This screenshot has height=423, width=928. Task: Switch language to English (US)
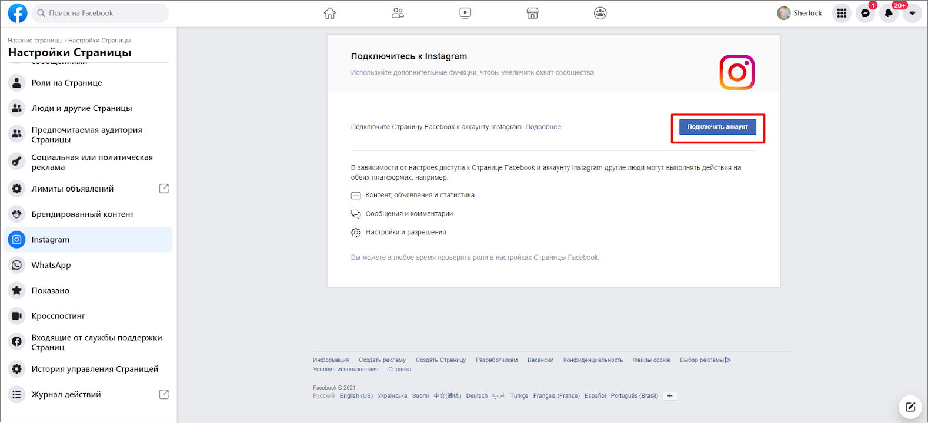tap(356, 396)
